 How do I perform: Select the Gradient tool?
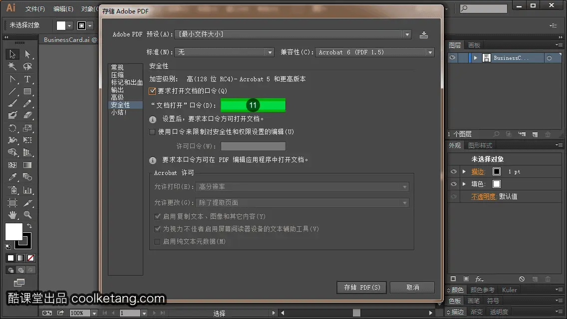click(27, 165)
